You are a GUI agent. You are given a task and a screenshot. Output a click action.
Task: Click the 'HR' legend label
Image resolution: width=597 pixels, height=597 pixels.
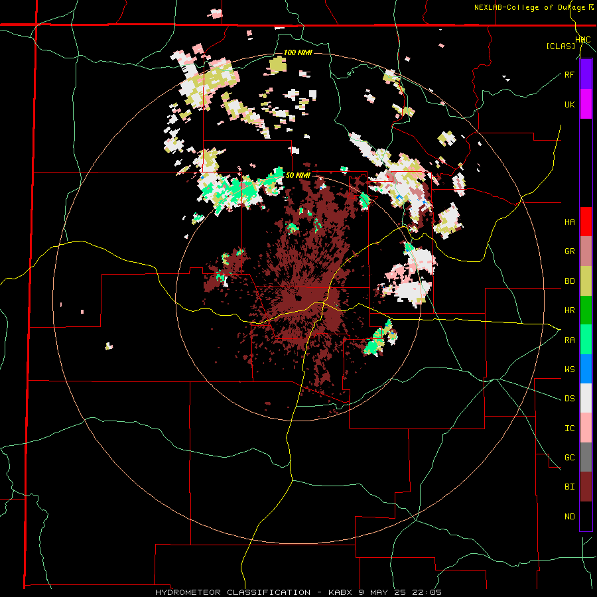pyautogui.click(x=569, y=310)
